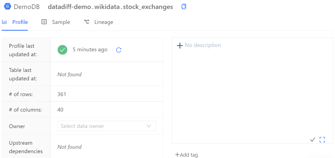Screen dimensions: 335x158
Task: Click the Profile bar-chart icon
Action: coord(4,22)
